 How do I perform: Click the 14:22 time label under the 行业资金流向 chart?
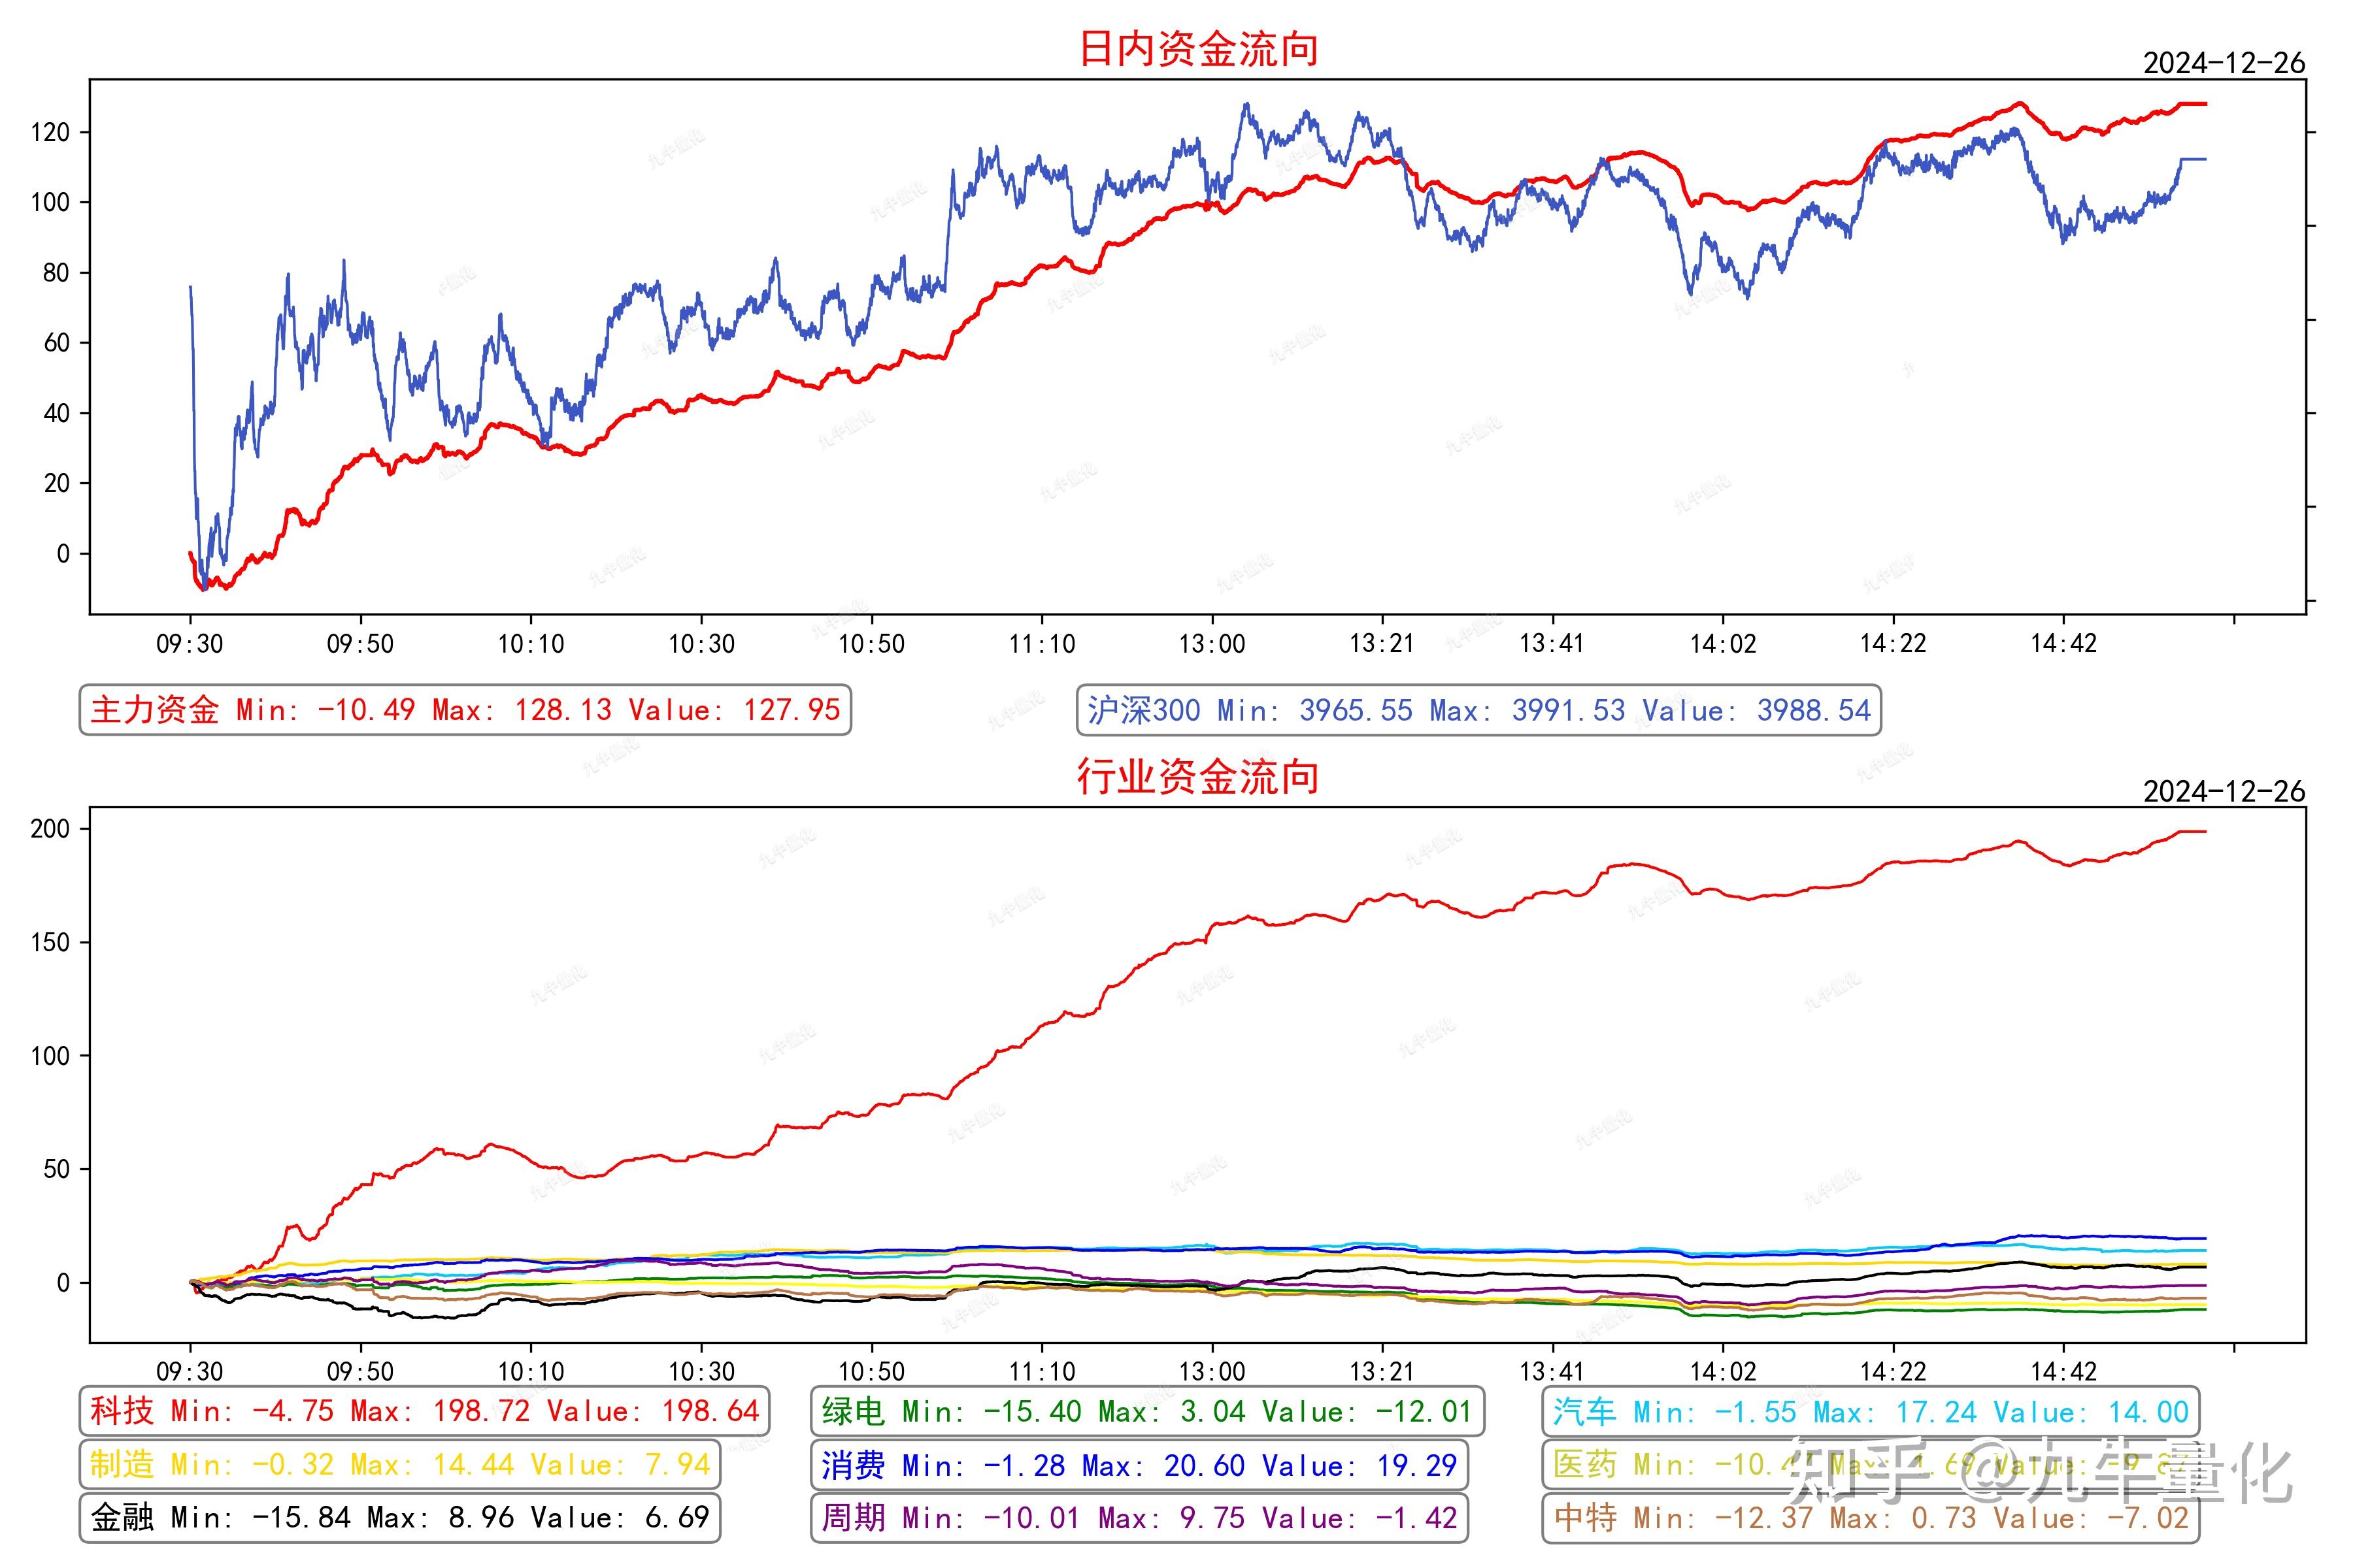1893,1371
